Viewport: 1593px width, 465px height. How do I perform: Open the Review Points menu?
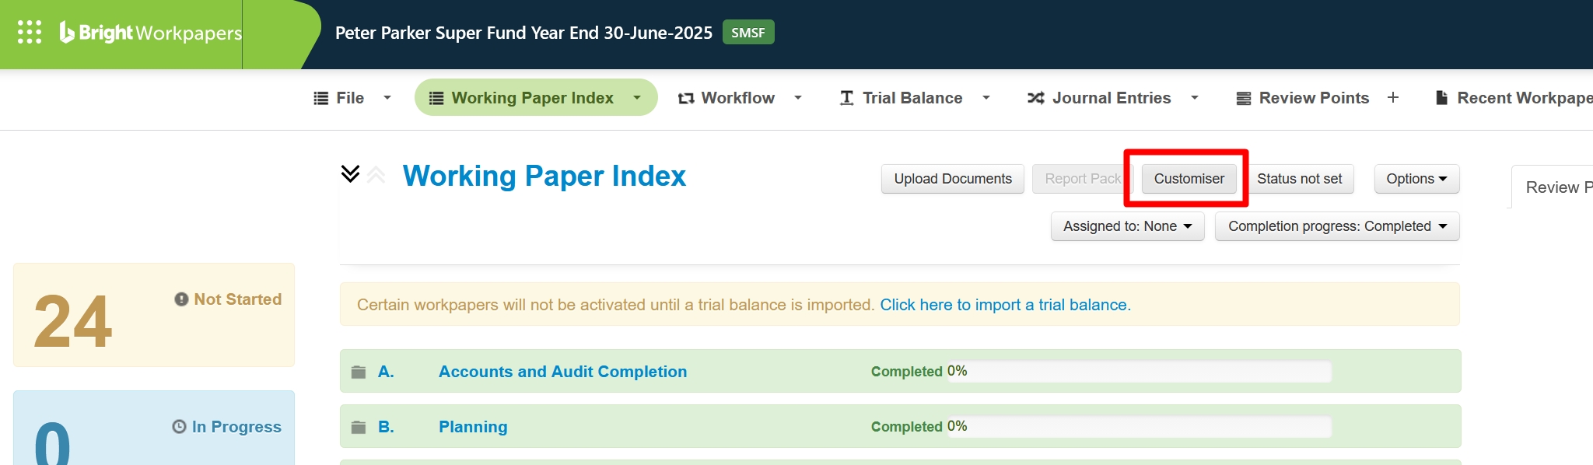pos(1314,98)
